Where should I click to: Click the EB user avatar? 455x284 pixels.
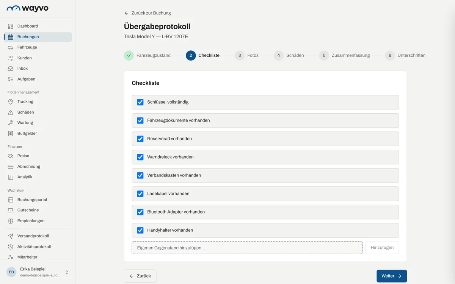click(11, 272)
